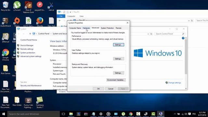
Task: Click OK in System Properties
Action: (98, 89)
